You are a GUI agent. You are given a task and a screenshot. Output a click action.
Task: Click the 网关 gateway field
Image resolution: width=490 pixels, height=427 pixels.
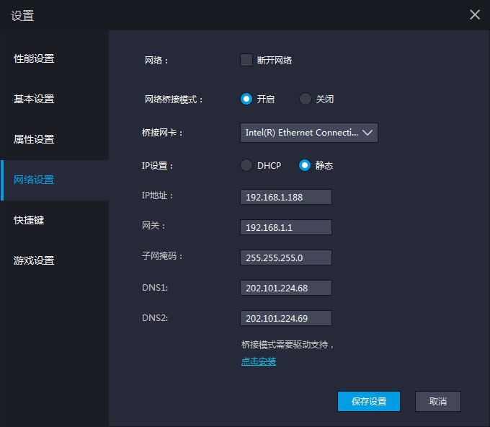click(286, 227)
